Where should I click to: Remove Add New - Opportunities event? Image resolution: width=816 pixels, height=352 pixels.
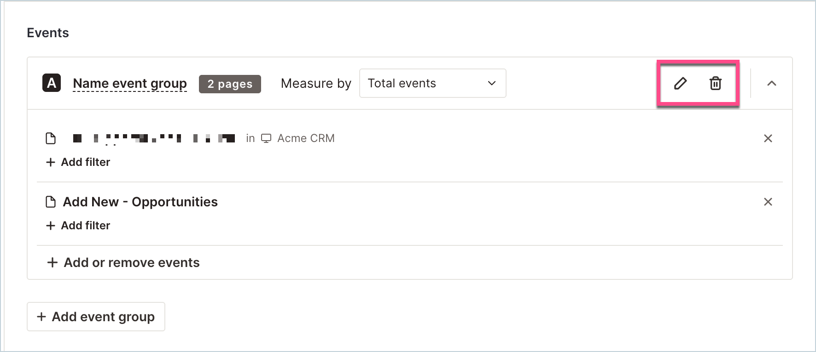click(768, 202)
